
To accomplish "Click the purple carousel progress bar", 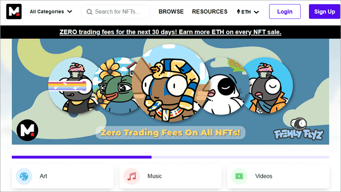I will (x=81, y=157).
